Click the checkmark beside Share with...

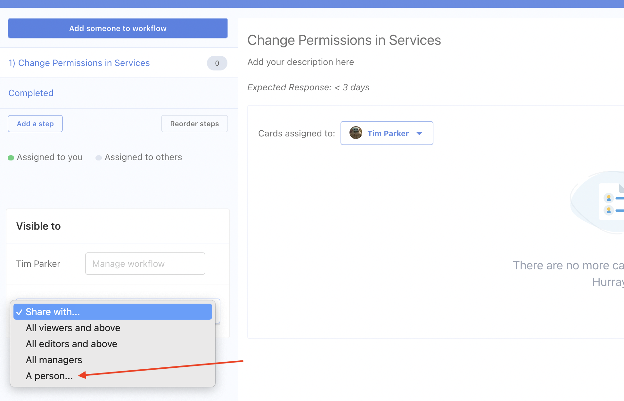click(20, 312)
